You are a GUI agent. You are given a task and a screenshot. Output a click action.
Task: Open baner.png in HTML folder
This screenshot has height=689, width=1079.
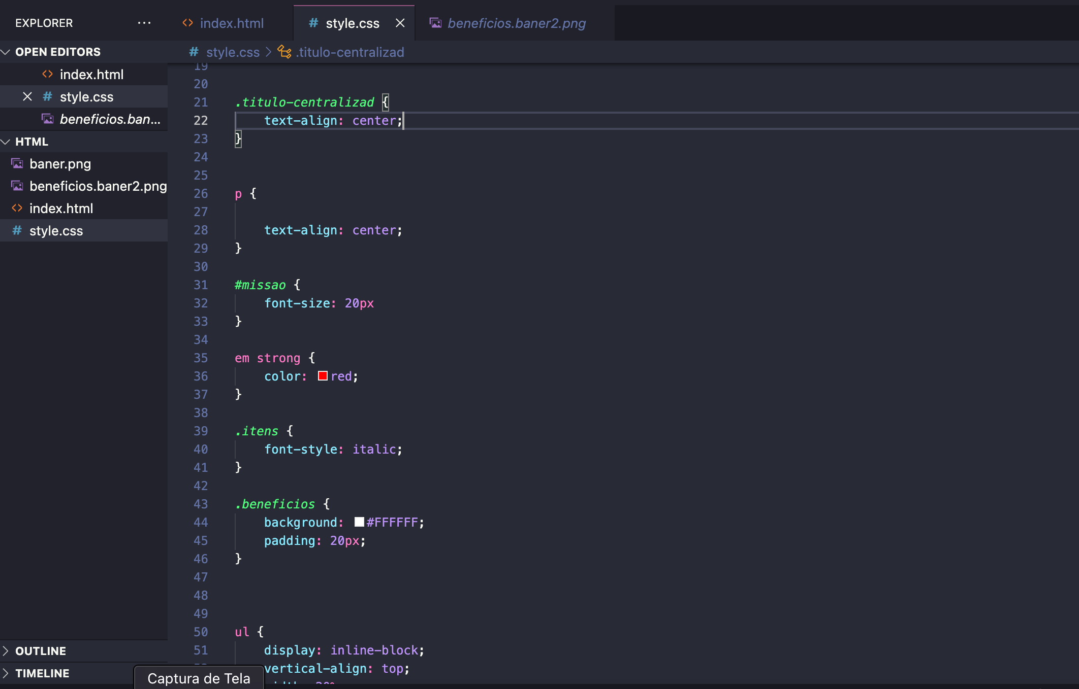(84, 163)
